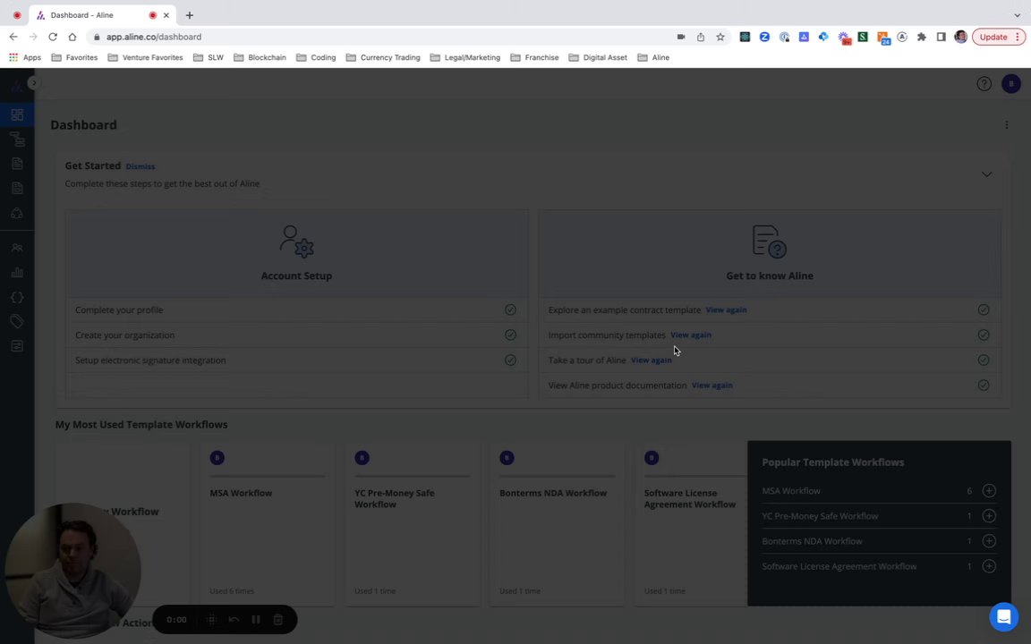View again Import community templates

[690, 335]
